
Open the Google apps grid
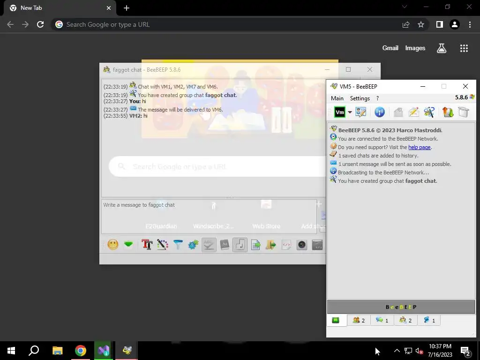(464, 48)
